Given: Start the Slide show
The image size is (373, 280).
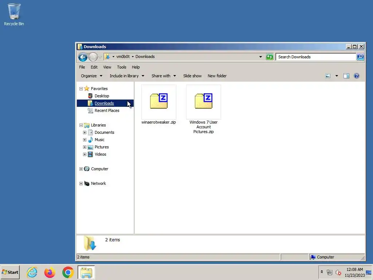Looking at the screenshot, I should point(192,76).
